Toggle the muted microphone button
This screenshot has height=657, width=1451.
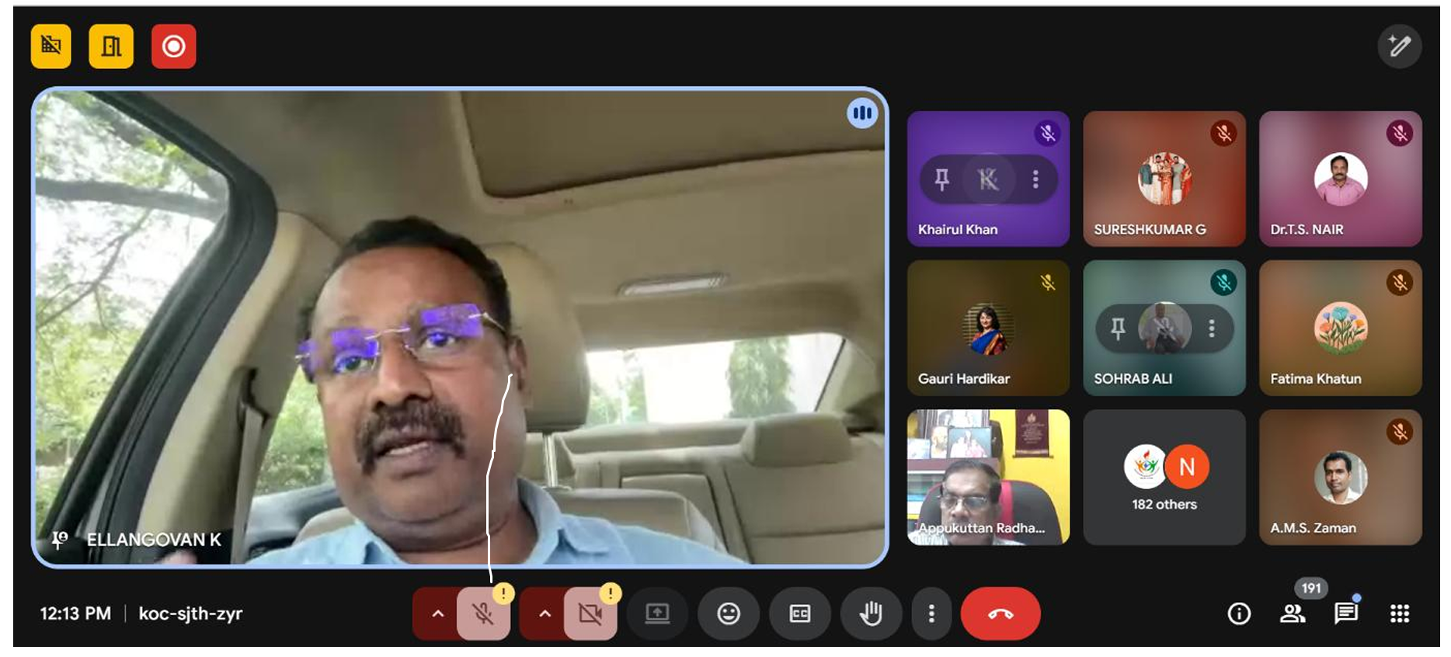[x=483, y=614]
